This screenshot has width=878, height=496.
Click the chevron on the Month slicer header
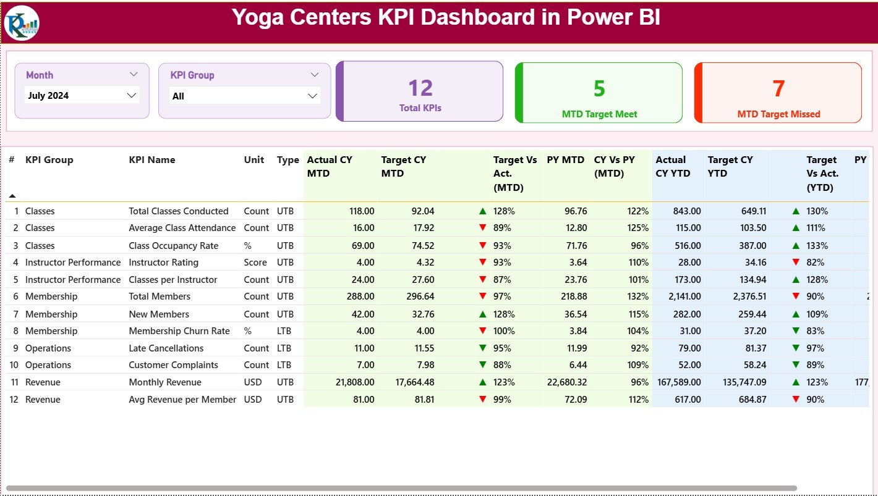pos(134,74)
